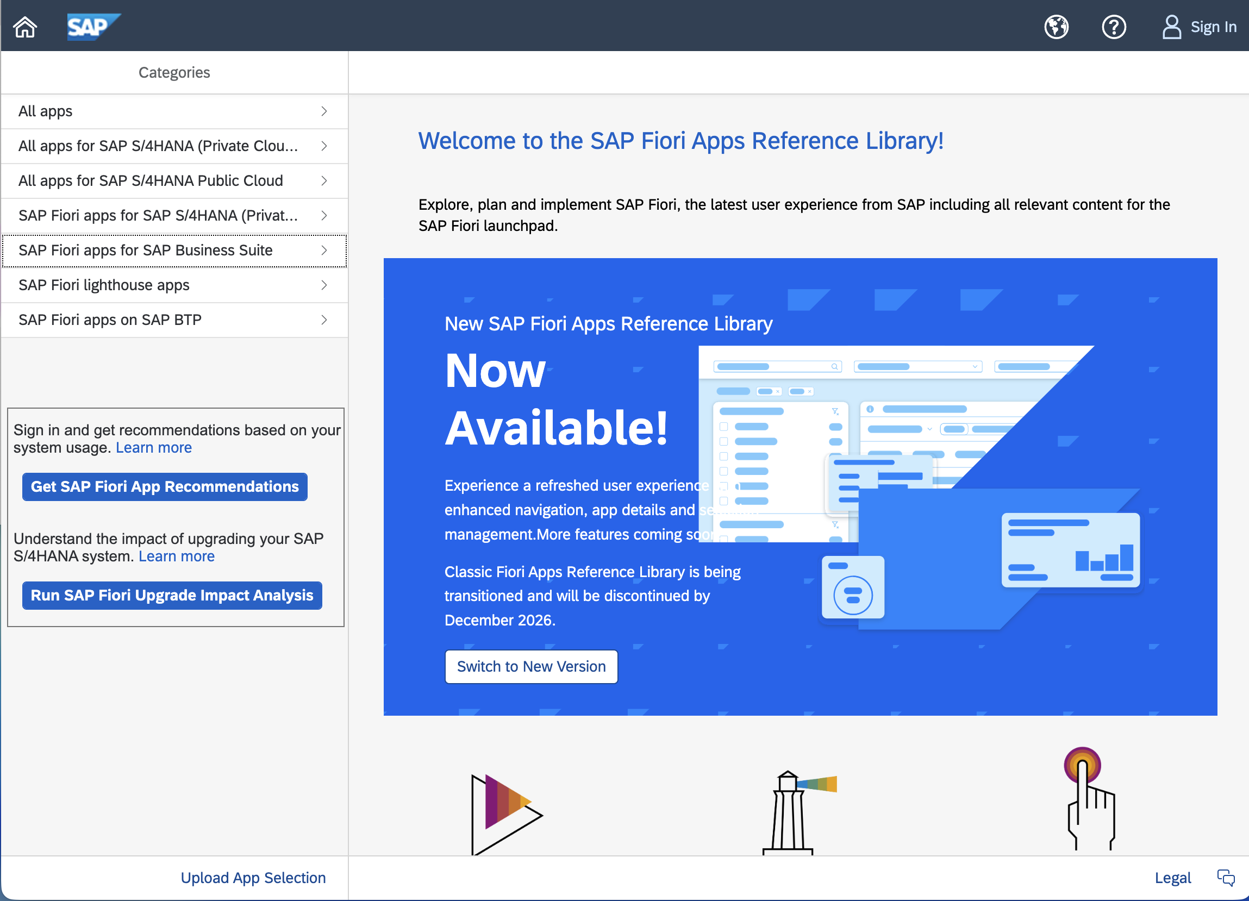Expand chevron for All apps

[x=324, y=111]
